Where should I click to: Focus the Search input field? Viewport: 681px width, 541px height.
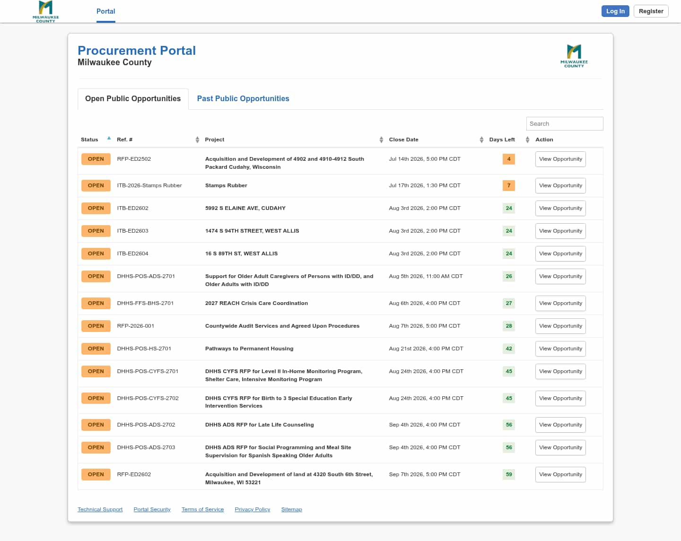click(565, 123)
